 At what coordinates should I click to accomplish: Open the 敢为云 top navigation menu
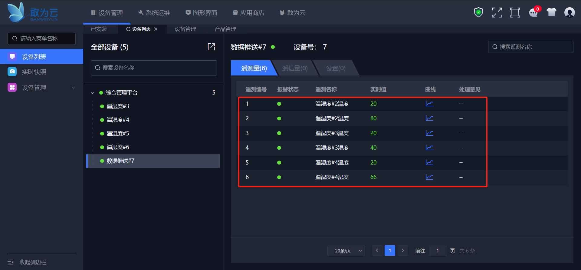(292, 13)
